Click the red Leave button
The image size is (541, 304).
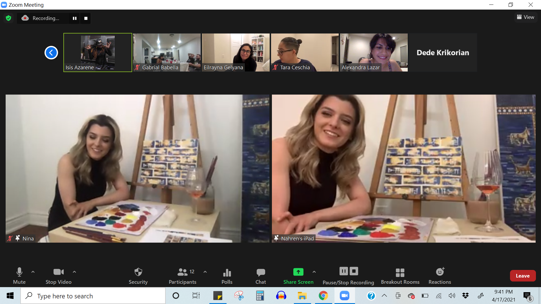pos(523,276)
